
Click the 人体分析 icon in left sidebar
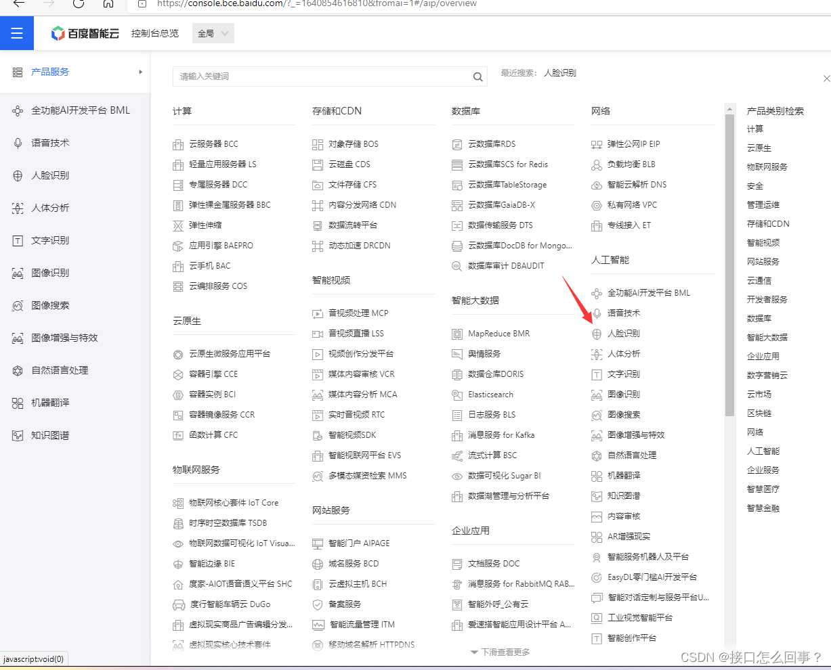[18, 208]
